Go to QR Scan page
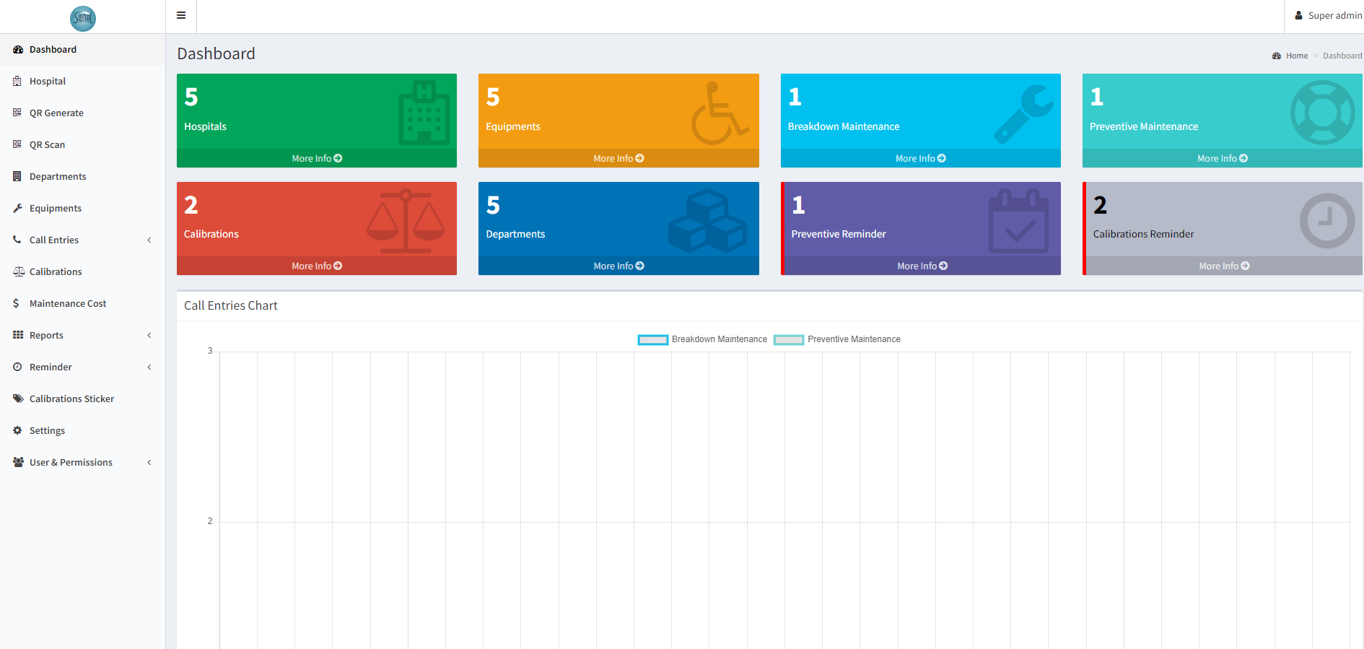This screenshot has width=1364, height=649. coord(82,144)
